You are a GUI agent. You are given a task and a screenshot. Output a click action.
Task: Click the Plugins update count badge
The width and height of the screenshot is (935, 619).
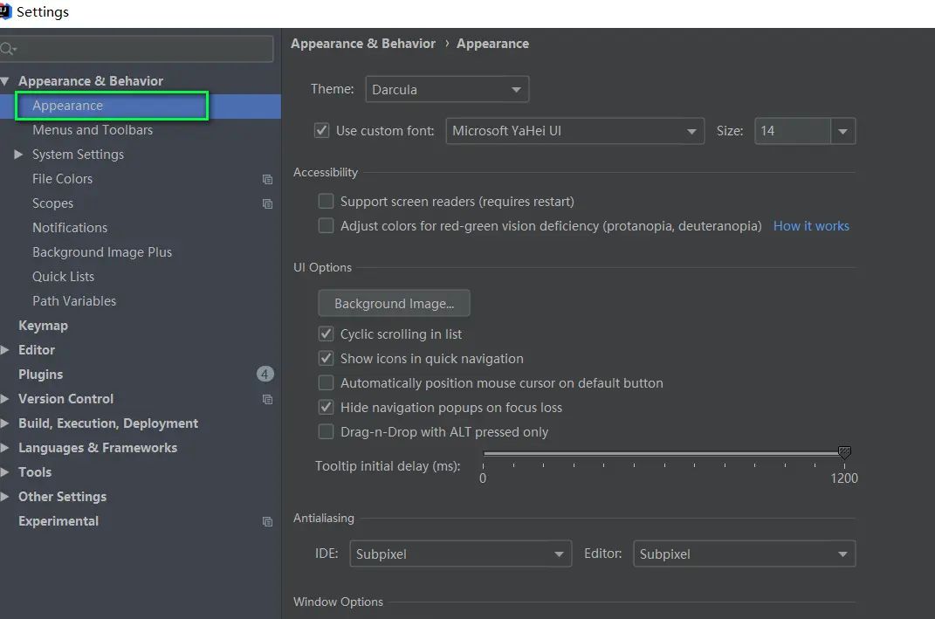(x=265, y=374)
